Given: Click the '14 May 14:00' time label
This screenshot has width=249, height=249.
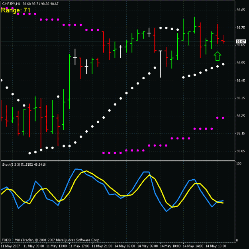Looking at the screenshot, I should coord(193,246).
